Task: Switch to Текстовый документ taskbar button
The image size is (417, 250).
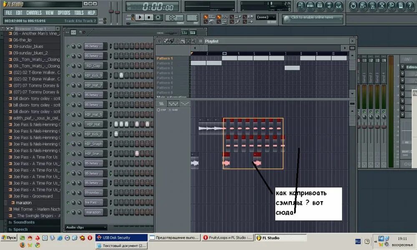Action: click(x=121, y=246)
